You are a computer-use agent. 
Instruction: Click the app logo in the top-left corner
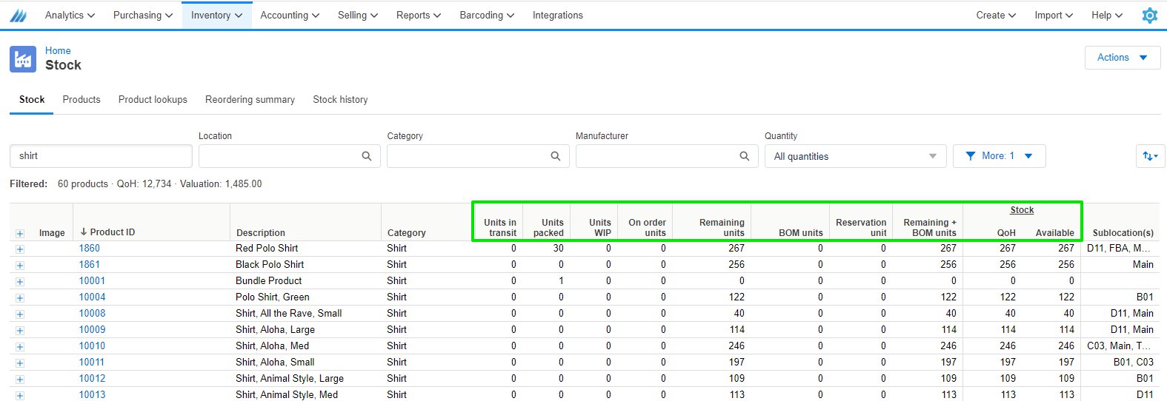pos(18,15)
